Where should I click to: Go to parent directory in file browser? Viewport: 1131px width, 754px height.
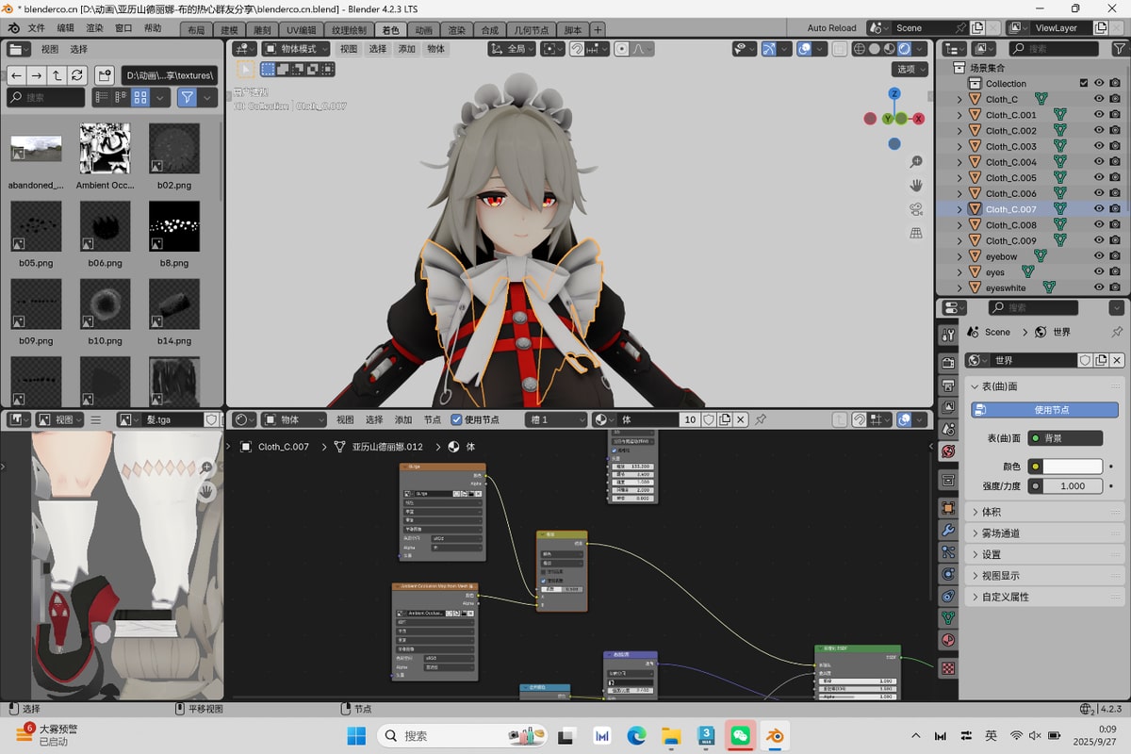[57, 74]
